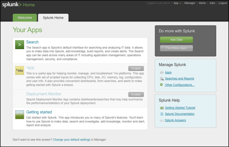Open the Searches and Reports link
The width and height of the screenshot is (229, 147).
coord(179,78)
